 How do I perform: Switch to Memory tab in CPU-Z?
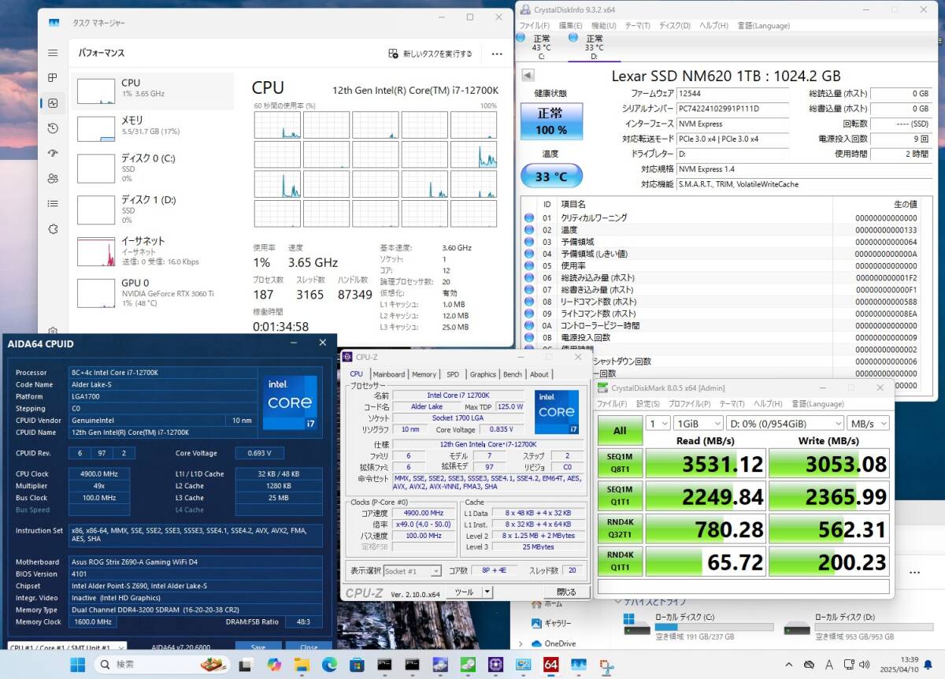click(x=424, y=374)
